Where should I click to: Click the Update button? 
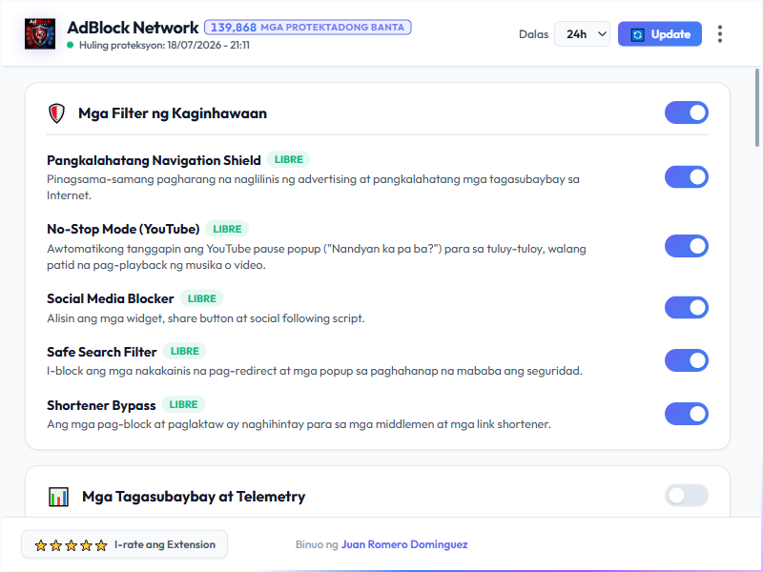pyautogui.click(x=660, y=34)
